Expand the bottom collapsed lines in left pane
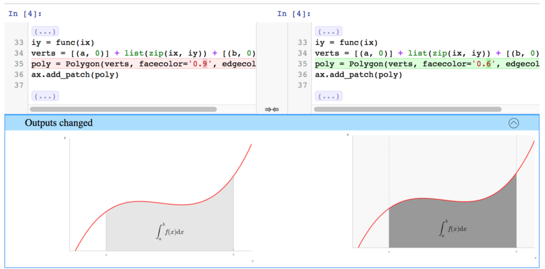 (45, 96)
